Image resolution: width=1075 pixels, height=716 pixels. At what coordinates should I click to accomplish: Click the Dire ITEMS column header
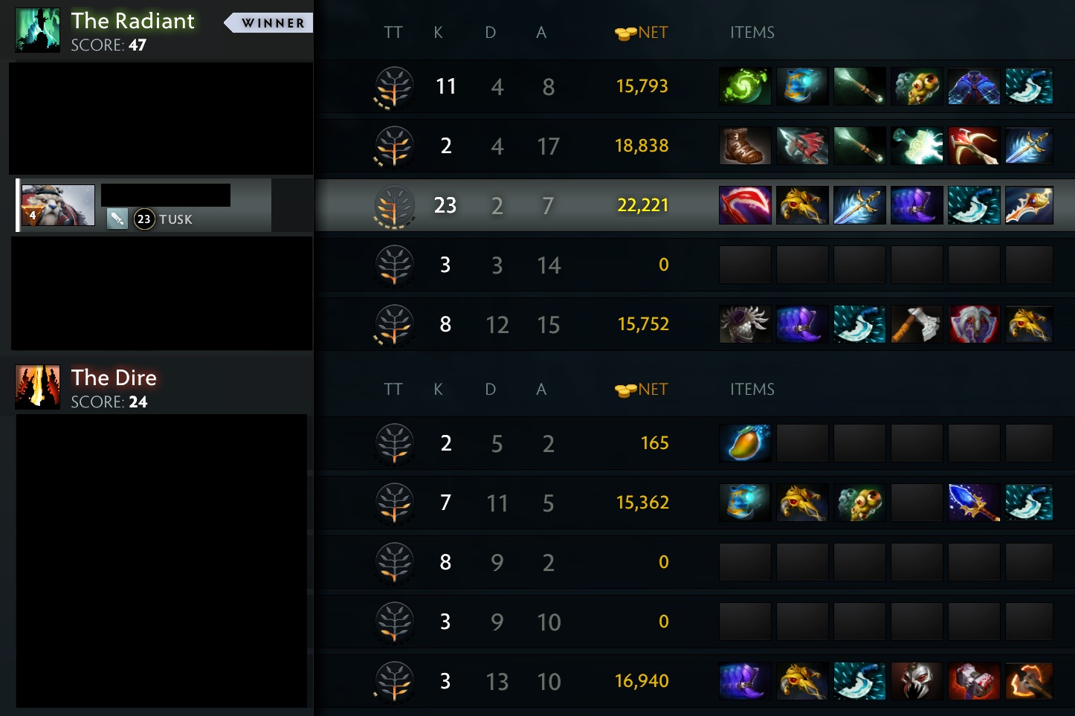[752, 390]
